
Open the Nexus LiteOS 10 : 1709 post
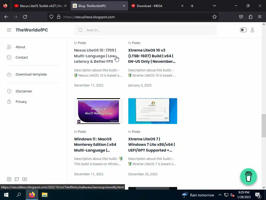coord(95,56)
